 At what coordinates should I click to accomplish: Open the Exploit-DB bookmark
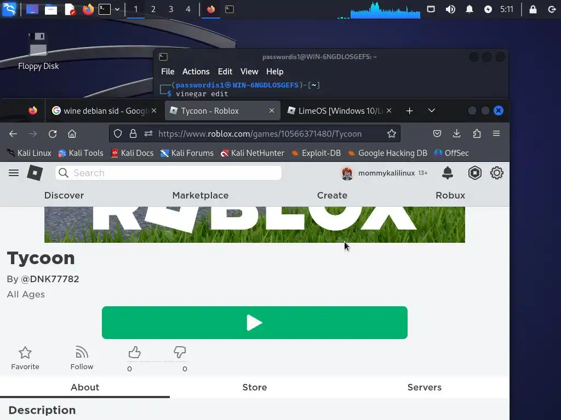pos(316,153)
